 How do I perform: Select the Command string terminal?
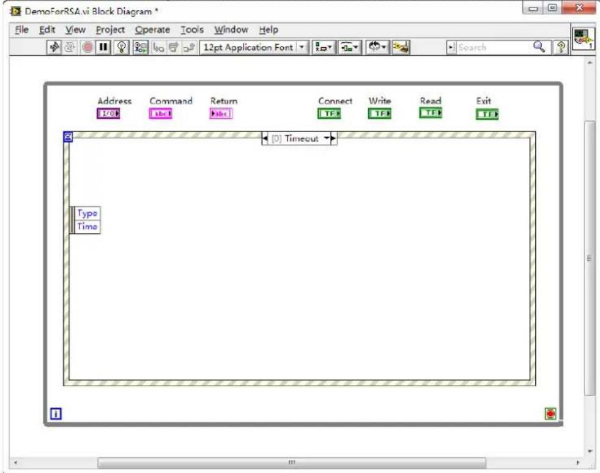(160, 114)
